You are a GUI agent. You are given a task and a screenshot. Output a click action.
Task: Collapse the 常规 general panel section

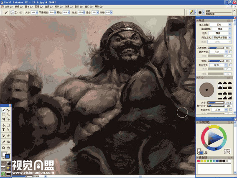click(197, 20)
